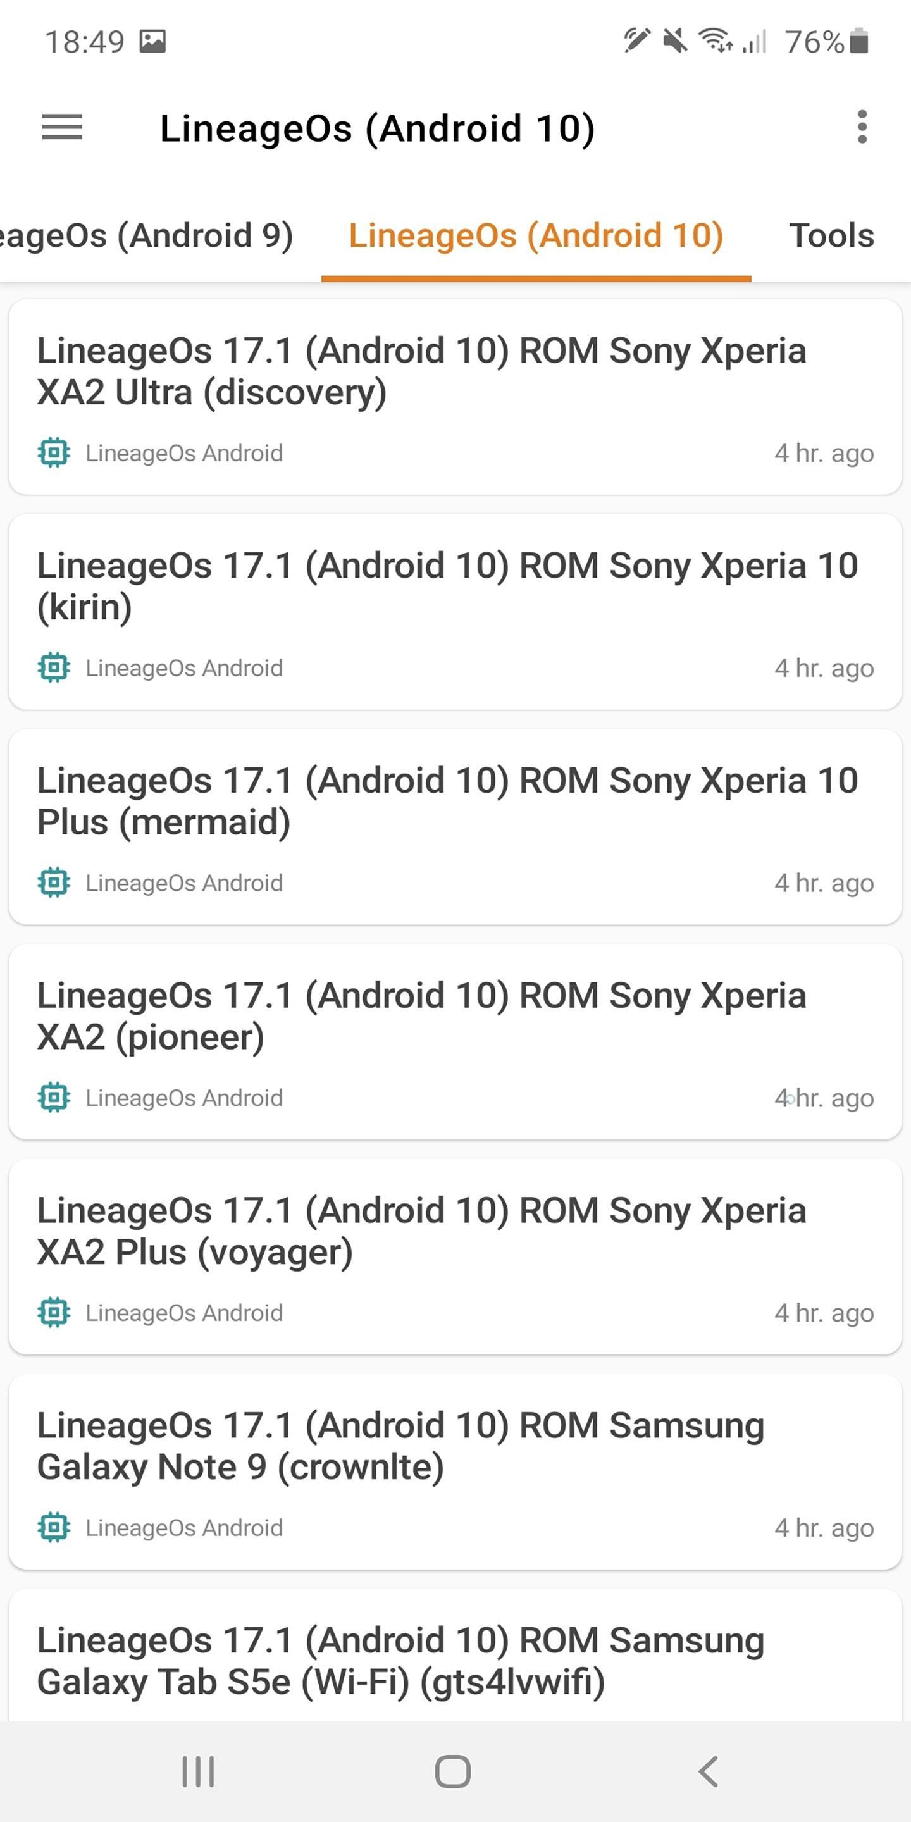Open the three-dot overflow menu
Viewport: 911px width, 1822px height.
pyautogui.click(x=862, y=127)
